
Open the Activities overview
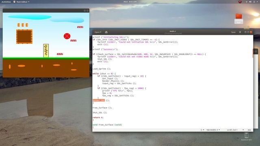6,2
